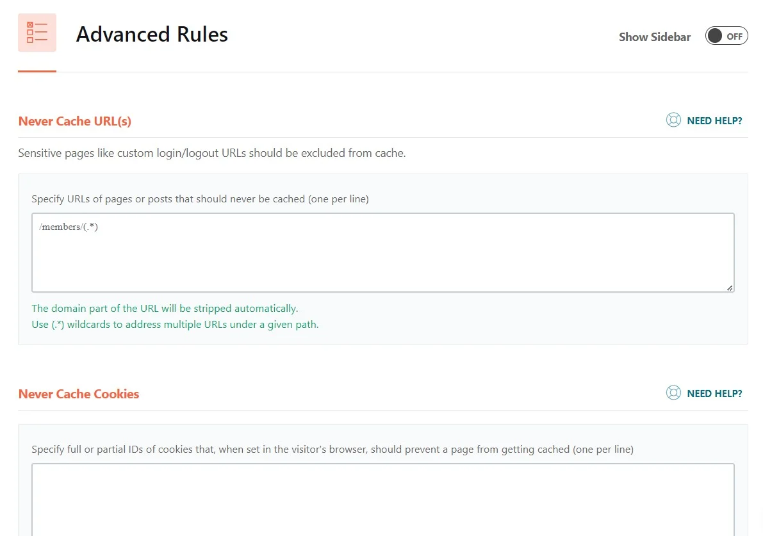Click the Show Sidebar label
This screenshot has width=763, height=536.
655,37
